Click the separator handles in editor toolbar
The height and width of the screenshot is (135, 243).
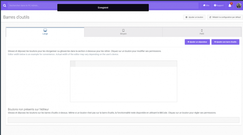[x=73, y=64]
